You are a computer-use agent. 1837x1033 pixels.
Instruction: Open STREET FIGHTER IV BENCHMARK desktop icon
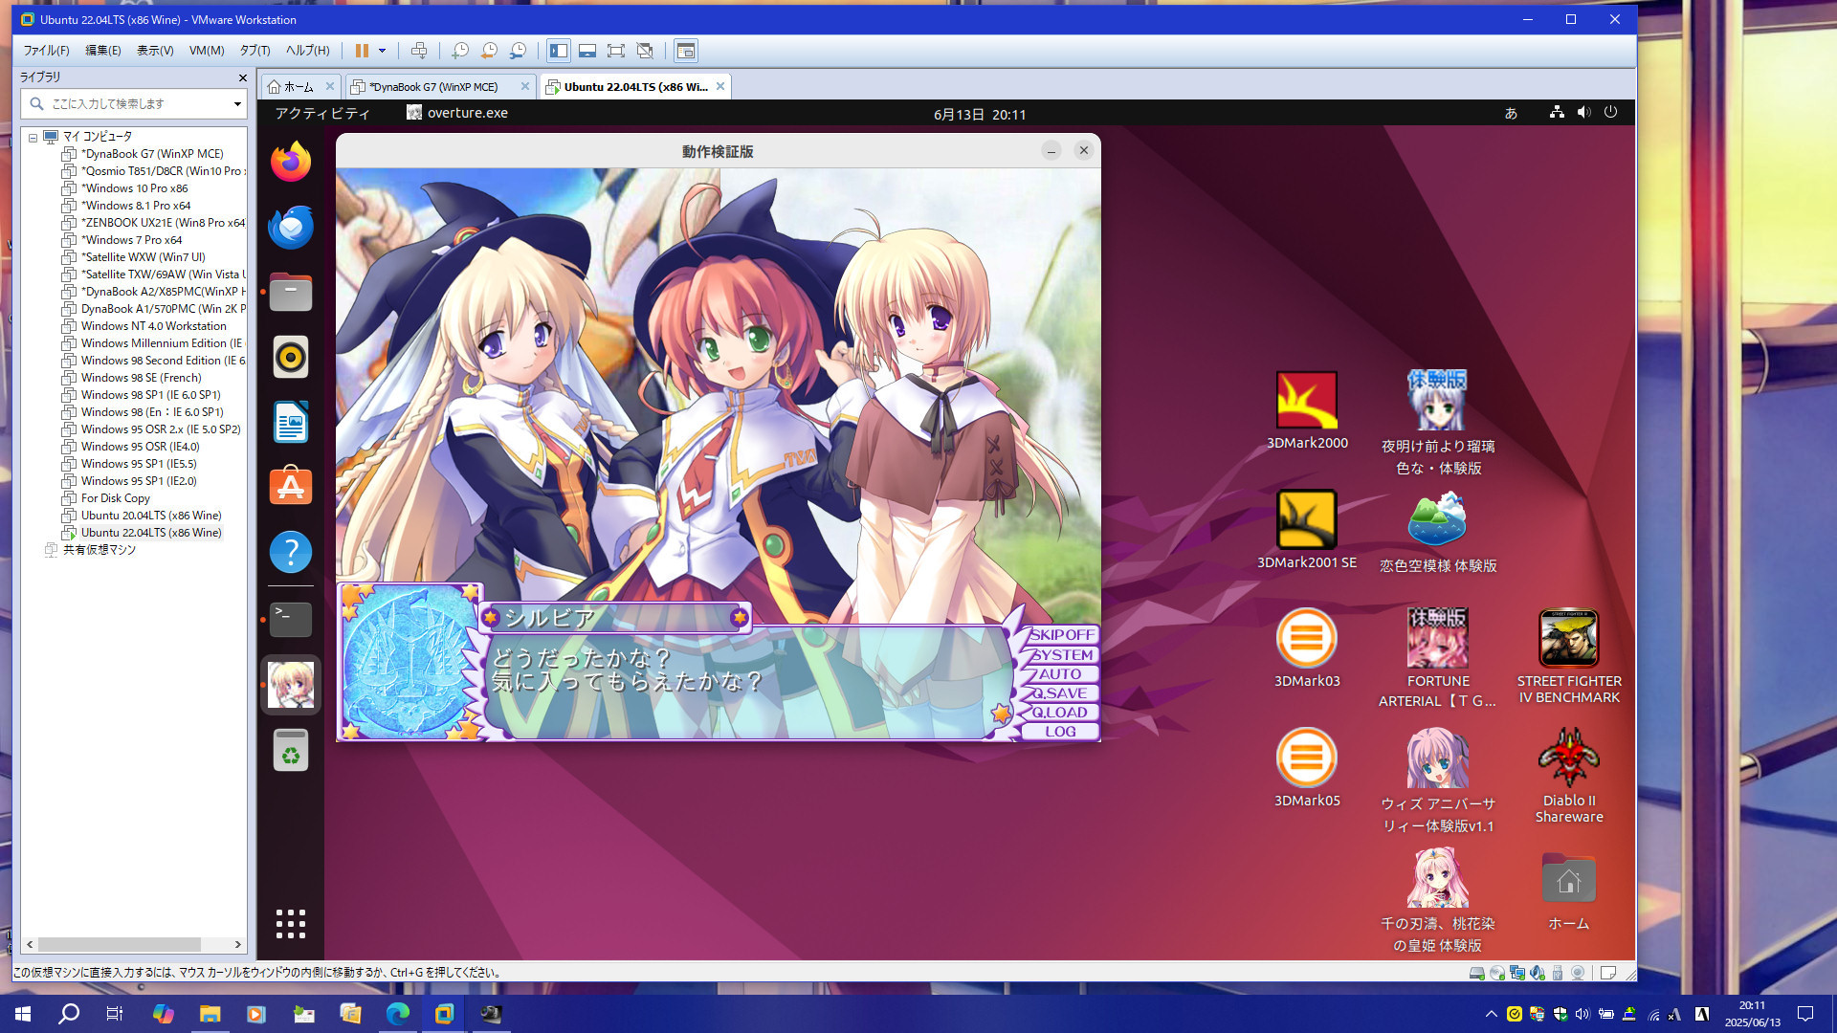[x=1569, y=657]
